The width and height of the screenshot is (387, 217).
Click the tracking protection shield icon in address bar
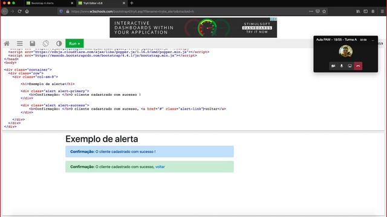click(x=61, y=11)
